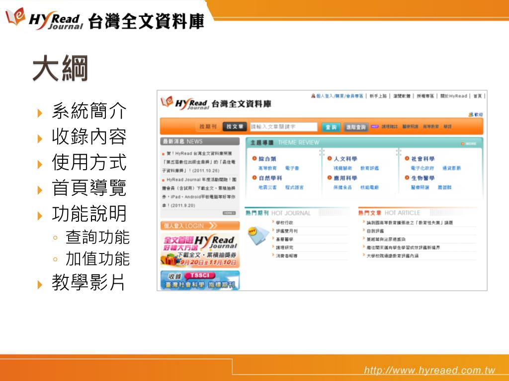The width and height of the screenshot is (509, 381).
Task: Click the 個人登入 LOGIN button
Action: pos(200,226)
